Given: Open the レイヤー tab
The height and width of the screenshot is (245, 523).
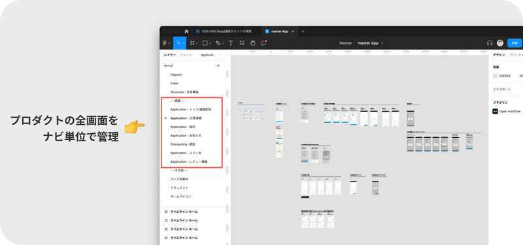Looking at the screenshot, I should pyautogui.click(x=170, y=55).
